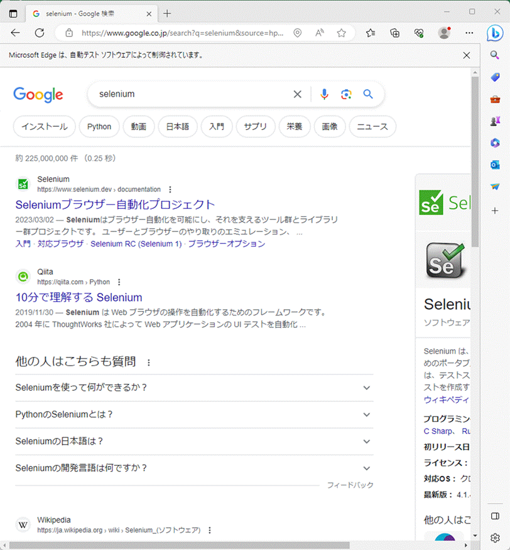The width and height of the screenshot is (510, 550).
Task: Click the address bar URL
Action: click(182, 33)
